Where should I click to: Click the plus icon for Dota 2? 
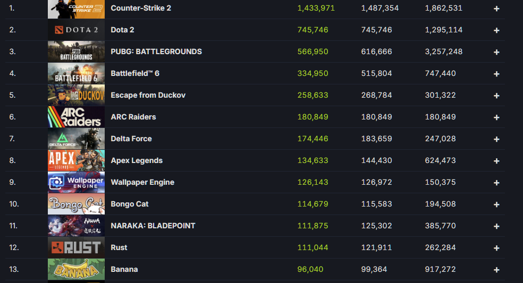pos(496,30)
